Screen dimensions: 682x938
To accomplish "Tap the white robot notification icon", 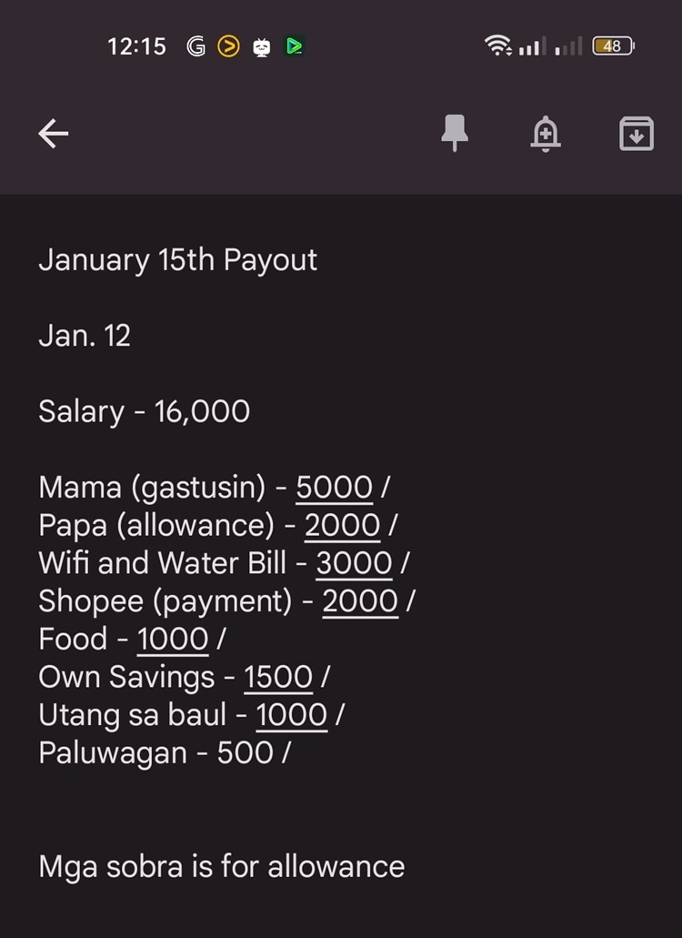I will (x=262, y=46).
